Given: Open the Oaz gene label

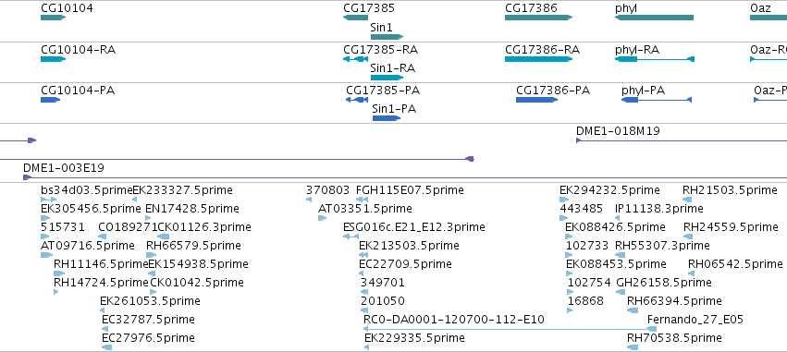Looking at the screenshot, I should click(x=760, y=8).
